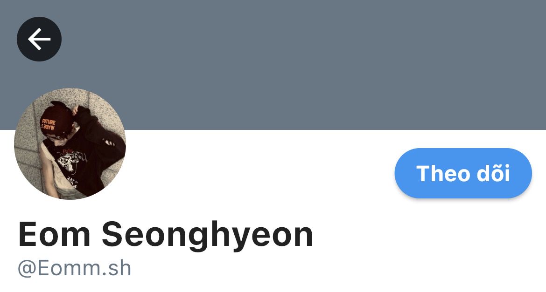The height and width of the screenshot is (292, 546).
Task: Click the white arrow inside the dark circle
Action: (x=39, y=39)
